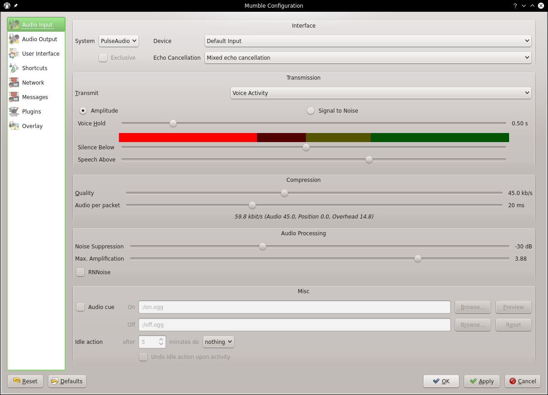This screenshot has width=548, height=395.
Task: Toggle the Exclusive checkbox
Action: click(x=103, y=58)
